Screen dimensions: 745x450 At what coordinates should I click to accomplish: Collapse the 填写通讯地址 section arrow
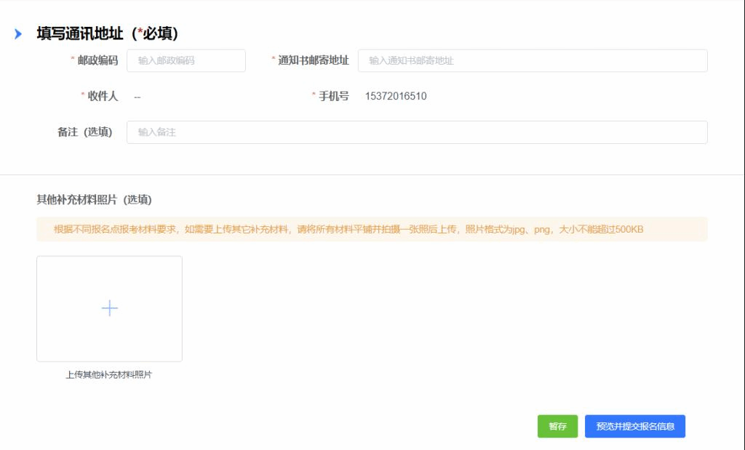[18, 33]
